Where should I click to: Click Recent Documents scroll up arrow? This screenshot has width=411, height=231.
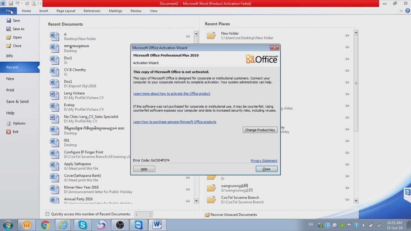pyautogui.click(x=196, y=34)
